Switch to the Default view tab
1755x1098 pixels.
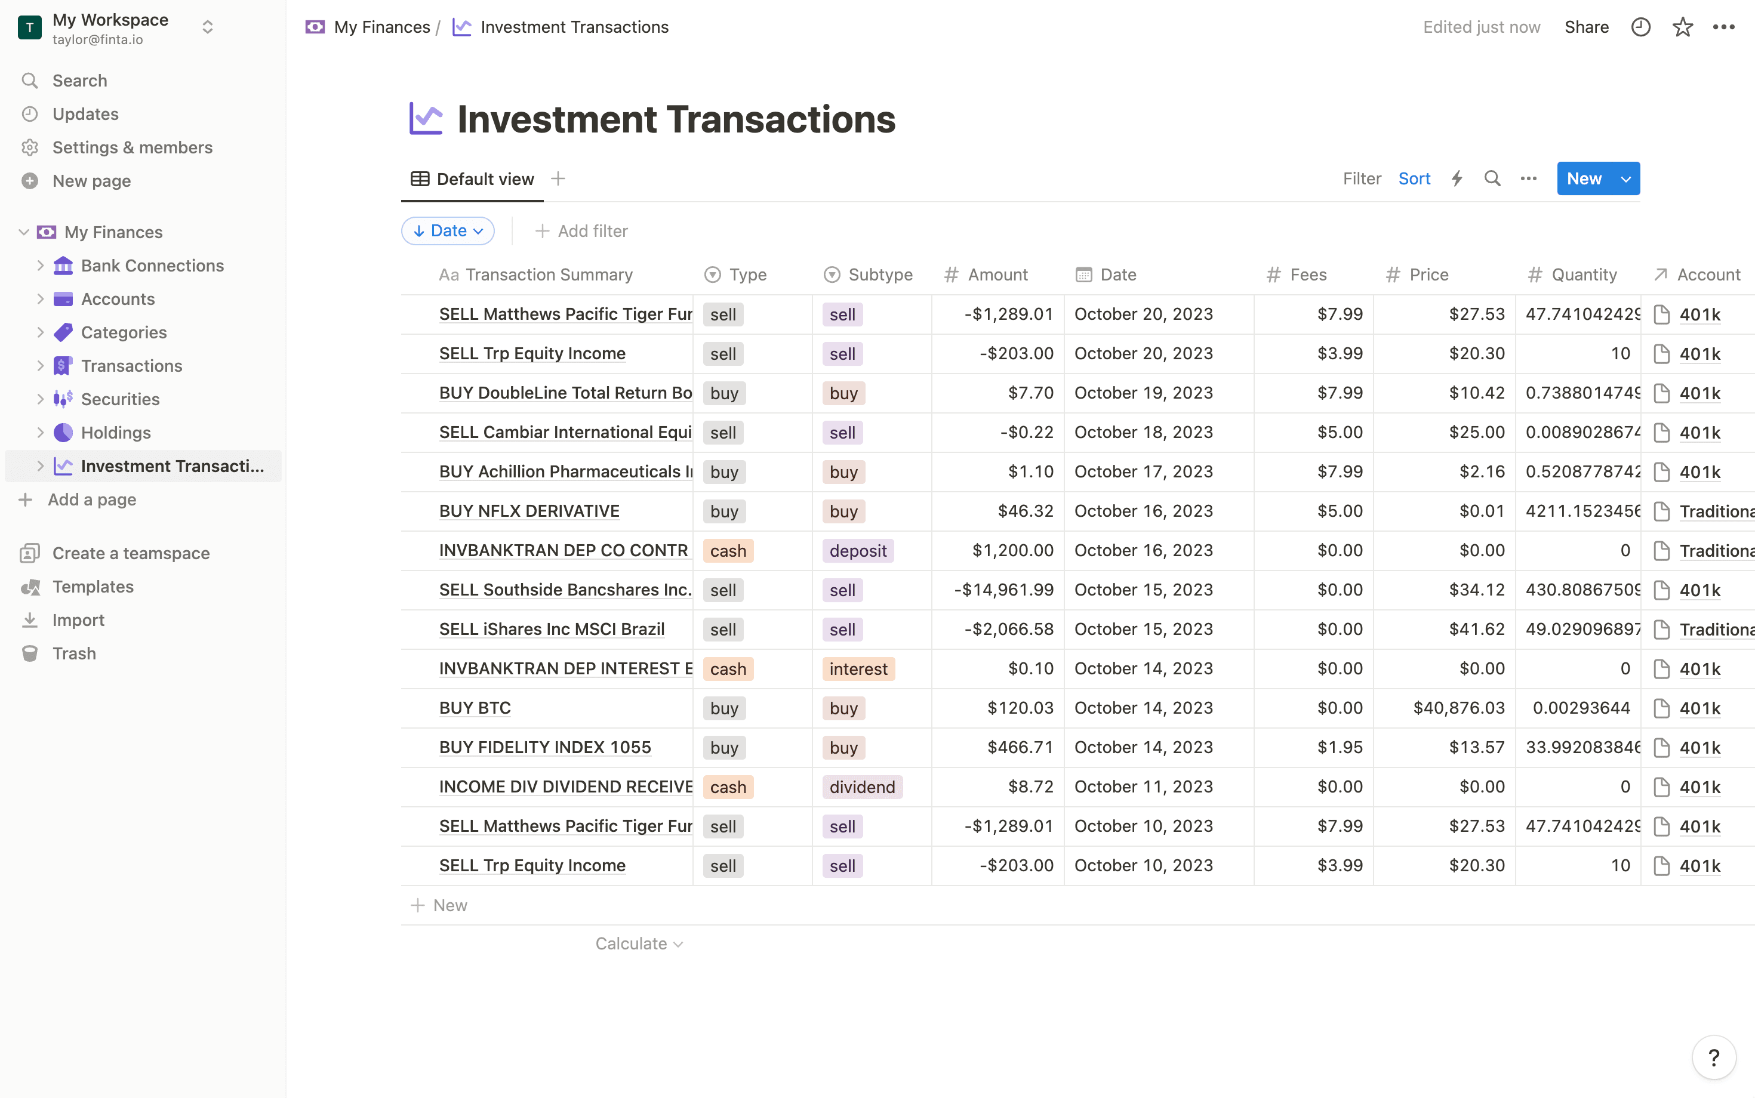[x=472, y=178]
